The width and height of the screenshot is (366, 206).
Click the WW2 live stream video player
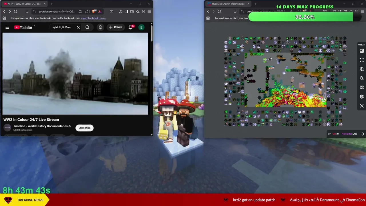(75, 74)
